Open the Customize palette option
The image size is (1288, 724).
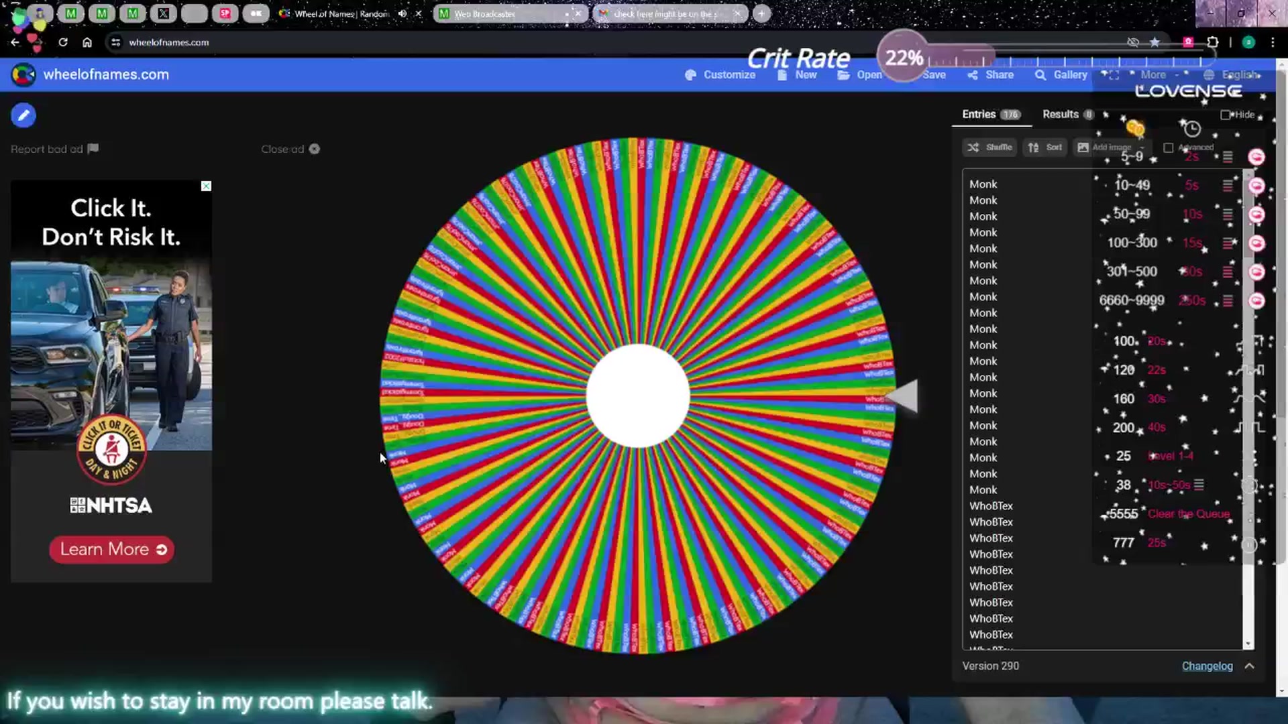pyautogui.click(x=720, y=75)
